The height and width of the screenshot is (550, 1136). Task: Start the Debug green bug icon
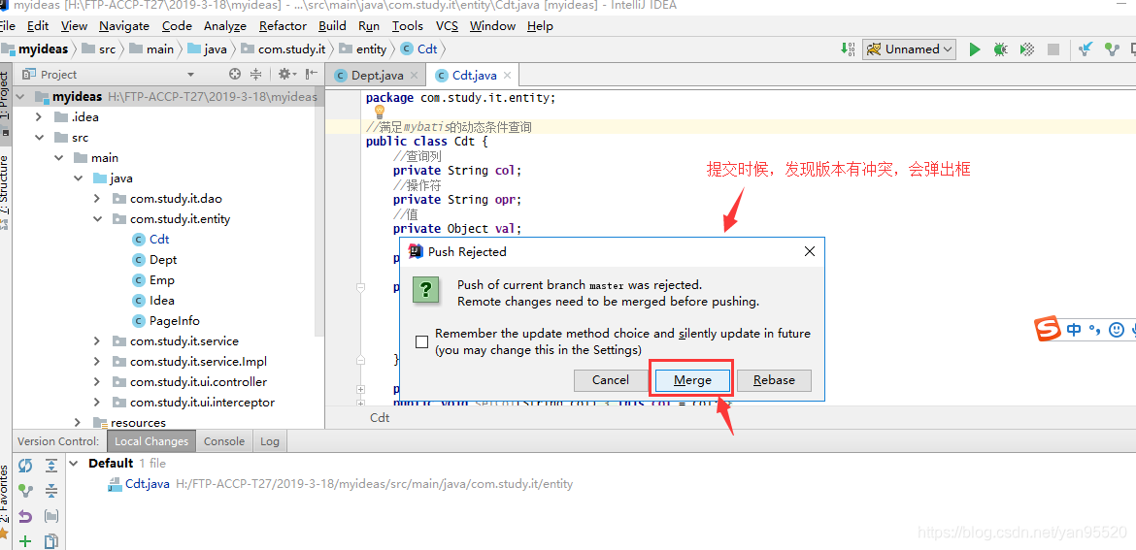click(1000, 49)
